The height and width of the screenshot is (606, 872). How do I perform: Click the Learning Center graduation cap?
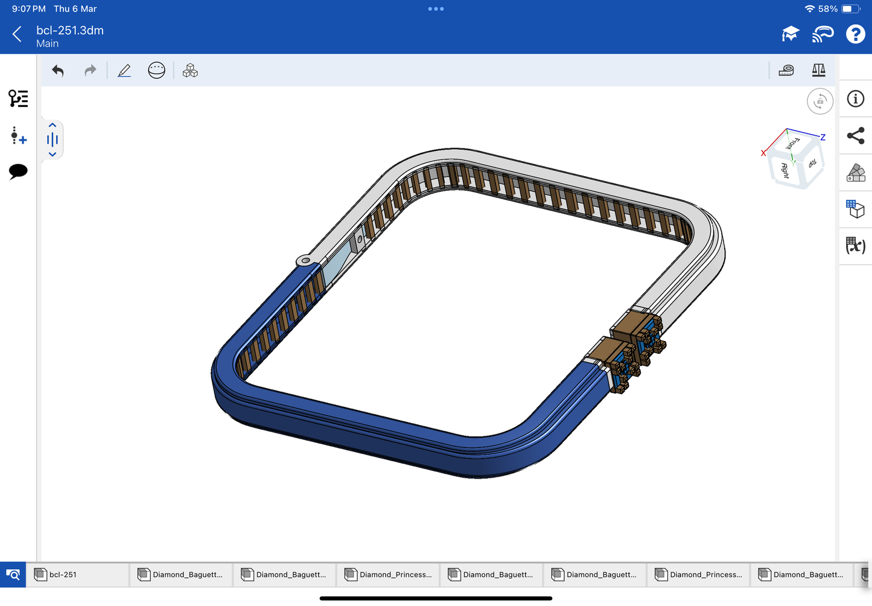click(790, 34)
